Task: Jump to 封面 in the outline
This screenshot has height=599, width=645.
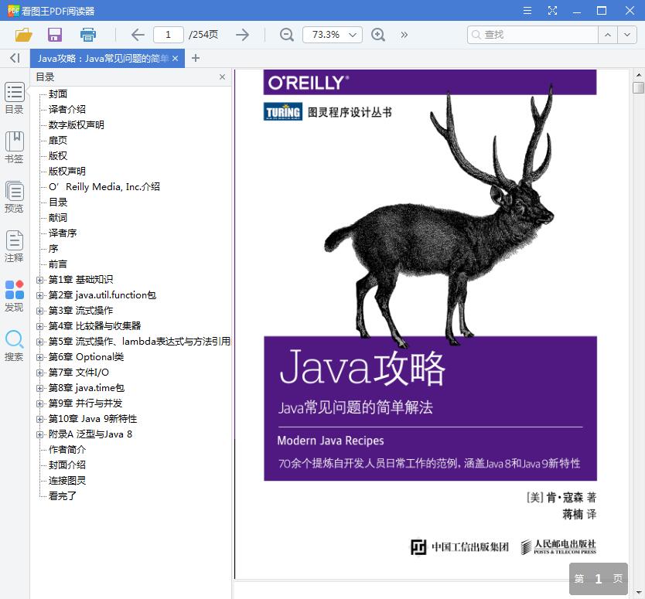Action: (57, 94)
